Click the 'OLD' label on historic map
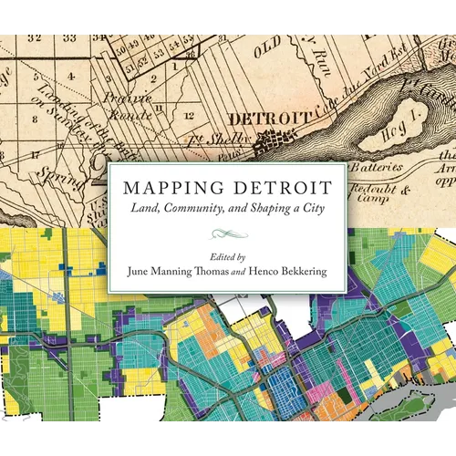This screenshot has width=456, height=456. pos(267,47)
